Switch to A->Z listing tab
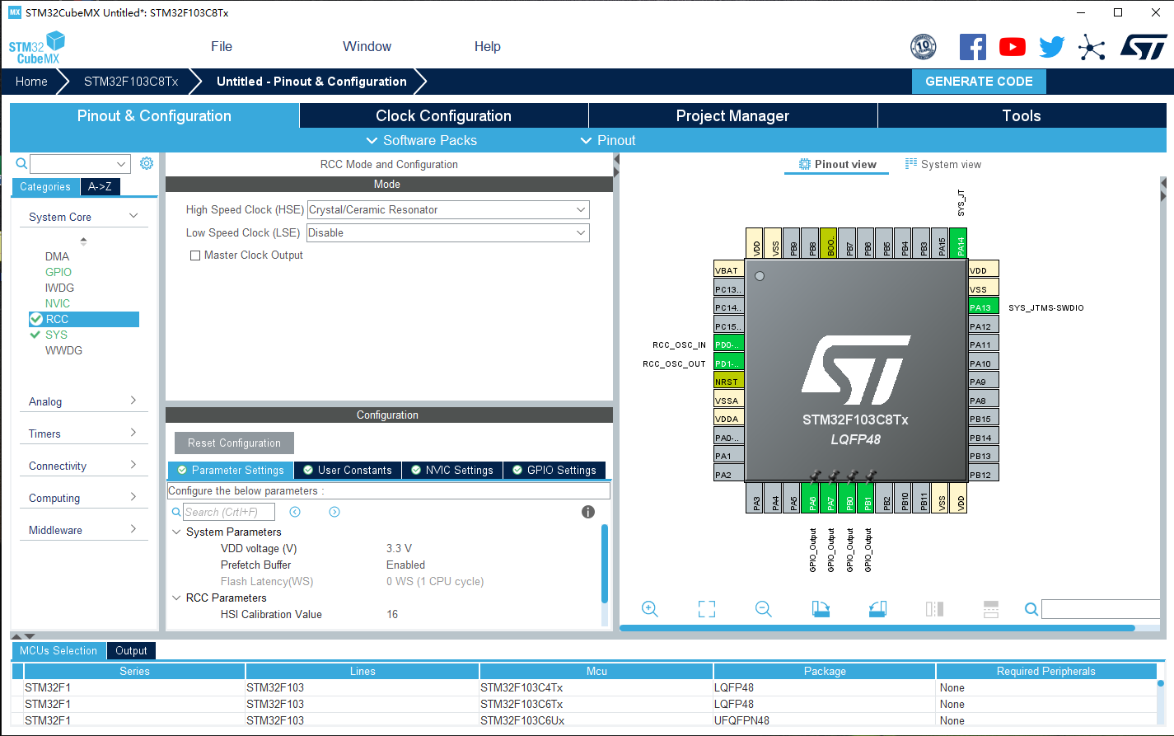This screenshot has width=1174, height=736. pos(101,186)
